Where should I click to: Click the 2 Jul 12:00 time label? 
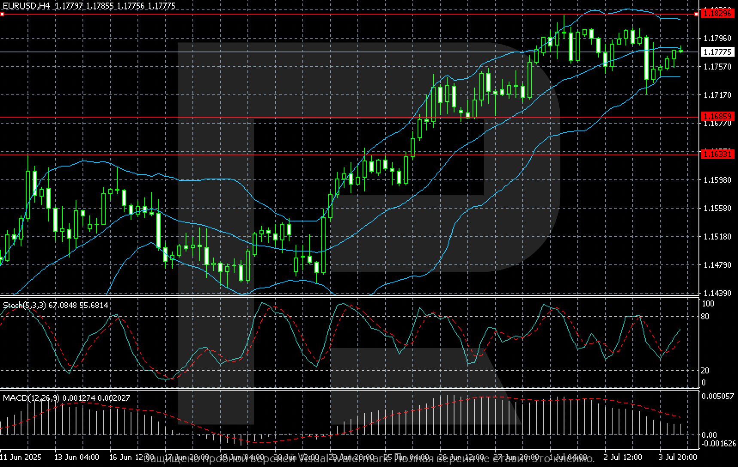click(622, 457)
